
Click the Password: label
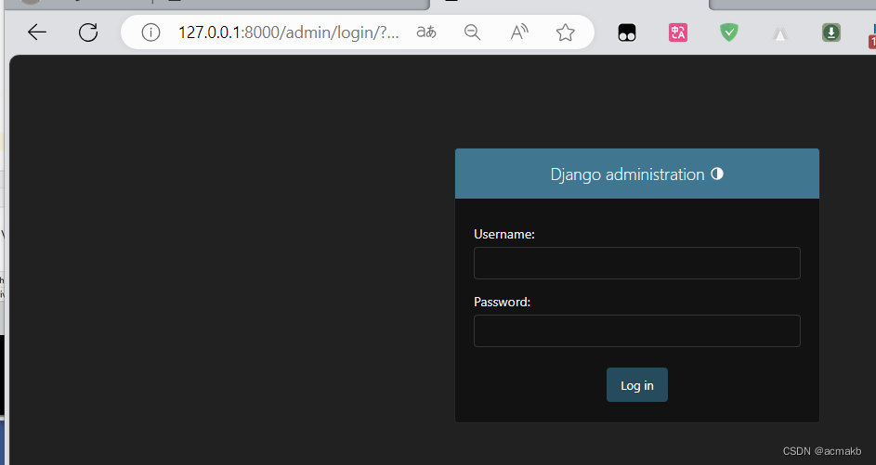pyautogui.click(x=502, y=302)
